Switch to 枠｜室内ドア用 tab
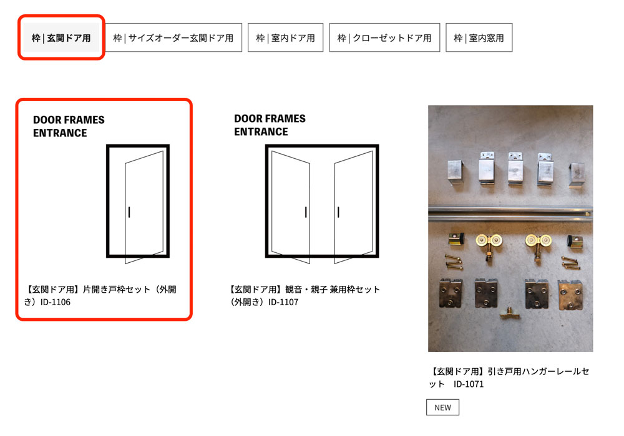 click(285, 38)
